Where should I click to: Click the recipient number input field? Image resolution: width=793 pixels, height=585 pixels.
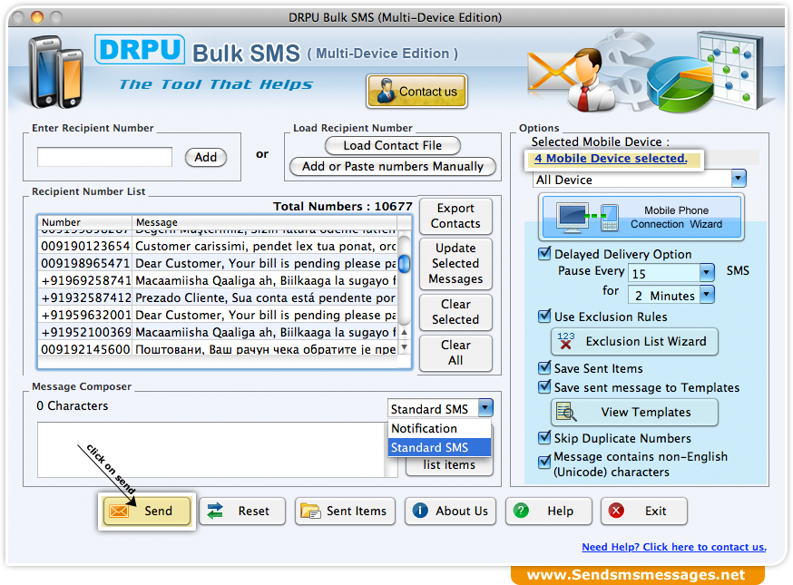coord(104,157)
